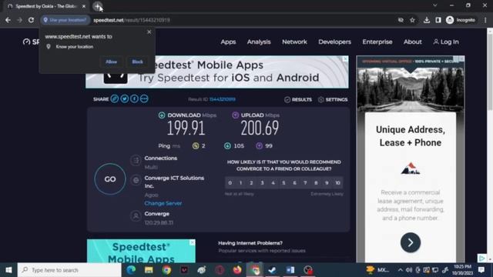Click the address bar URL
493x277 pixels.
(x=132, y=20)
